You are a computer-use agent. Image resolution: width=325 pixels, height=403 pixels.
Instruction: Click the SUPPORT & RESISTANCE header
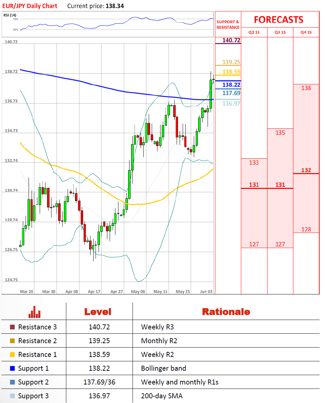228,25
